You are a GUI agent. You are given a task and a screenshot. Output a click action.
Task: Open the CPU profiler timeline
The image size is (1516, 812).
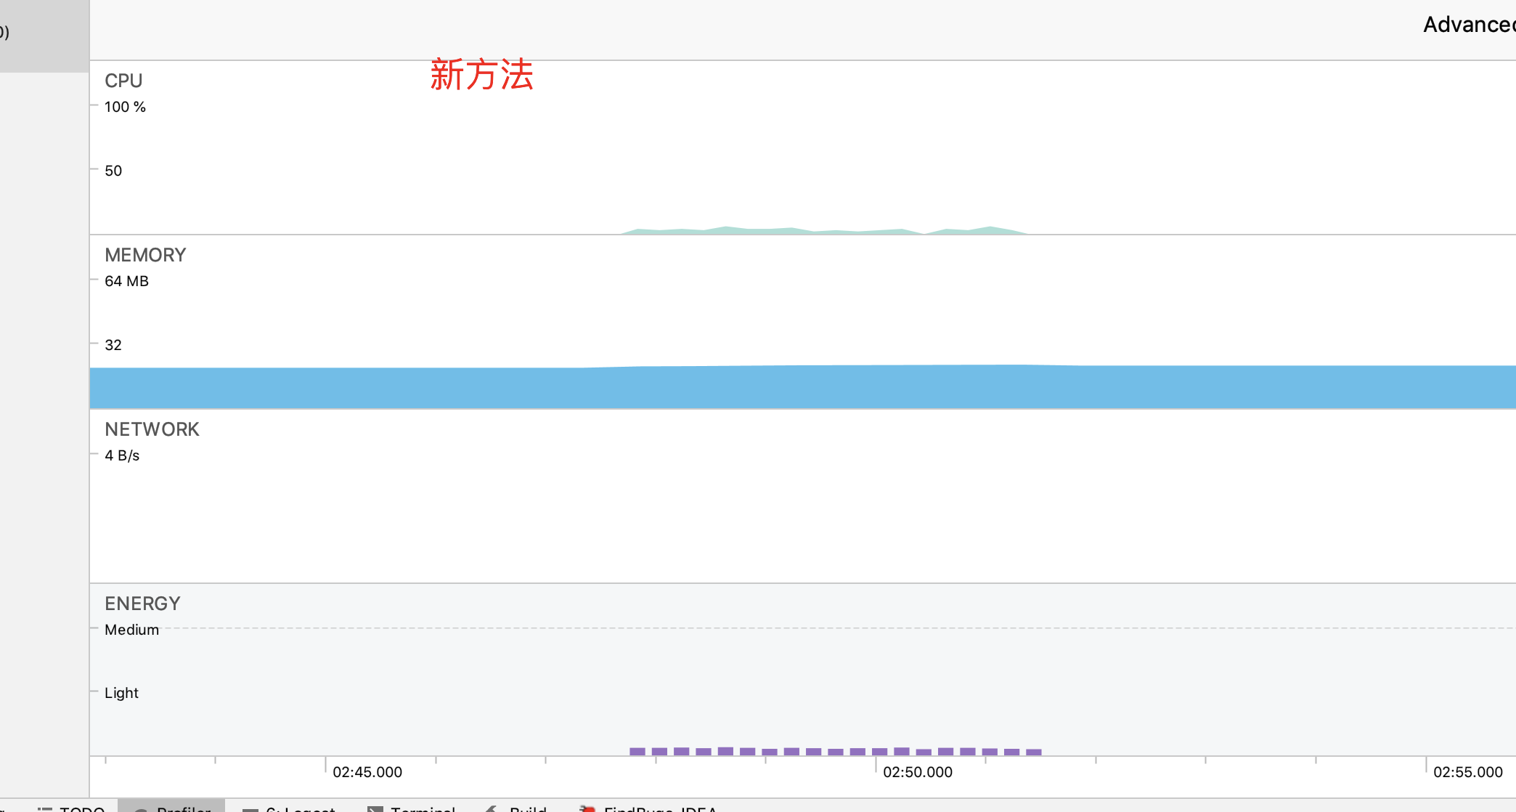[x=802, y=147]
